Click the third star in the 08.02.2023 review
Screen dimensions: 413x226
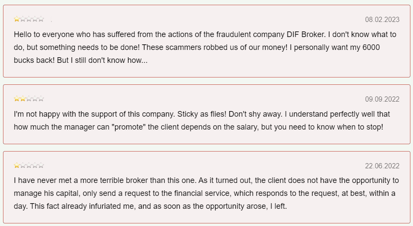coord(29,19)
